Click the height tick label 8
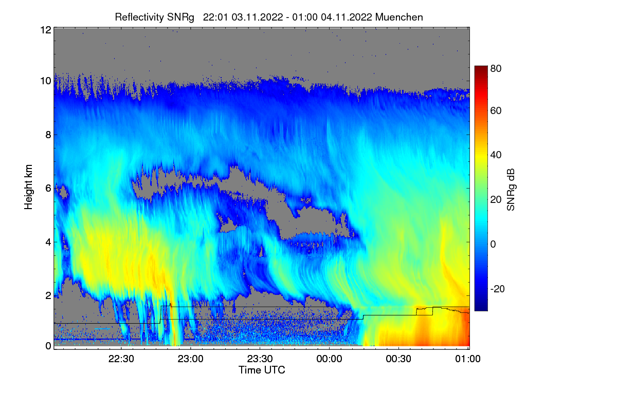This screenshot has height=411, width=617. pos(48,135)
